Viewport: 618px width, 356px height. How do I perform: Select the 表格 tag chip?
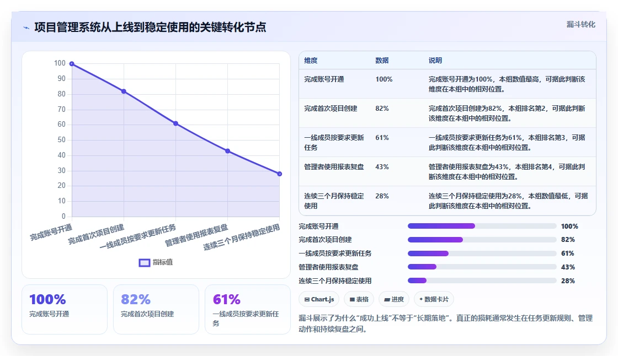(x=359, y=299)
